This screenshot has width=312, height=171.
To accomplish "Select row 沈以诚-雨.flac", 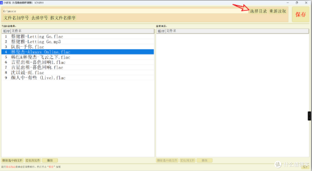I will click(x=78, y=73).
